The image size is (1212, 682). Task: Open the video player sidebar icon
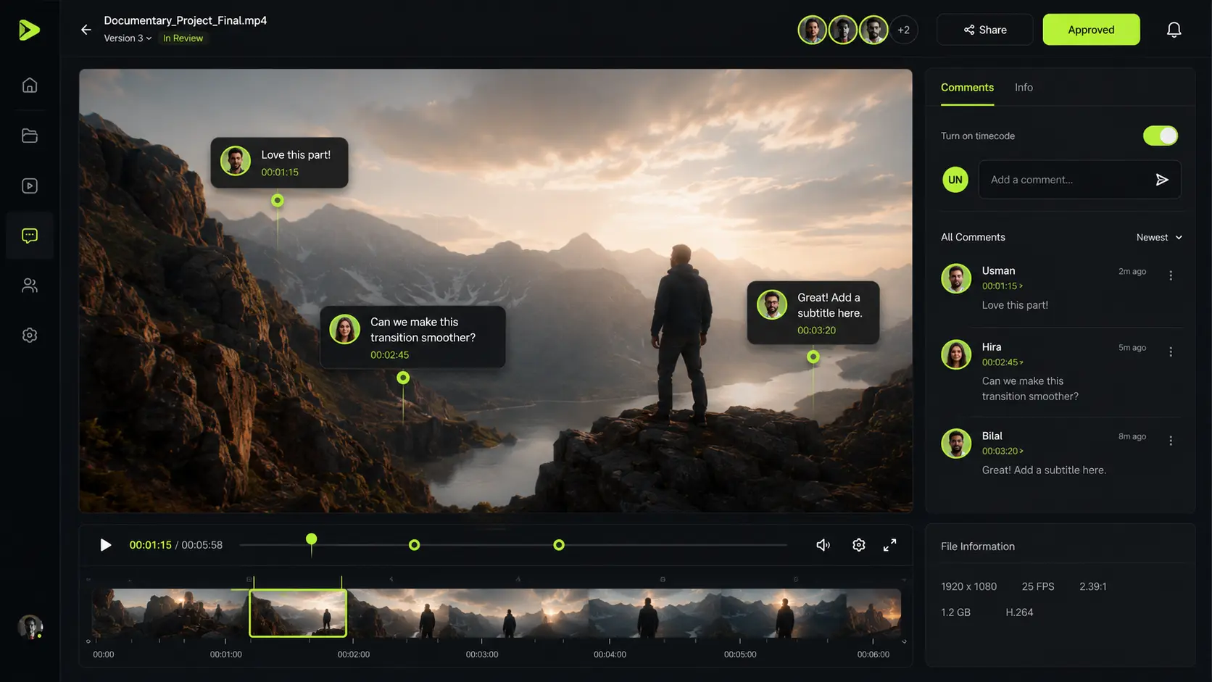point(30,186)
